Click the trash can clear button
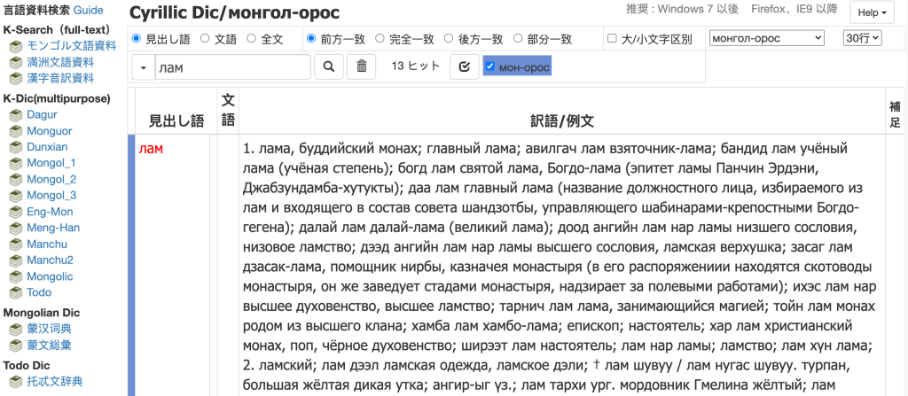Image resolution: width=908 pixels, height=396 pixels. (361, 66)
